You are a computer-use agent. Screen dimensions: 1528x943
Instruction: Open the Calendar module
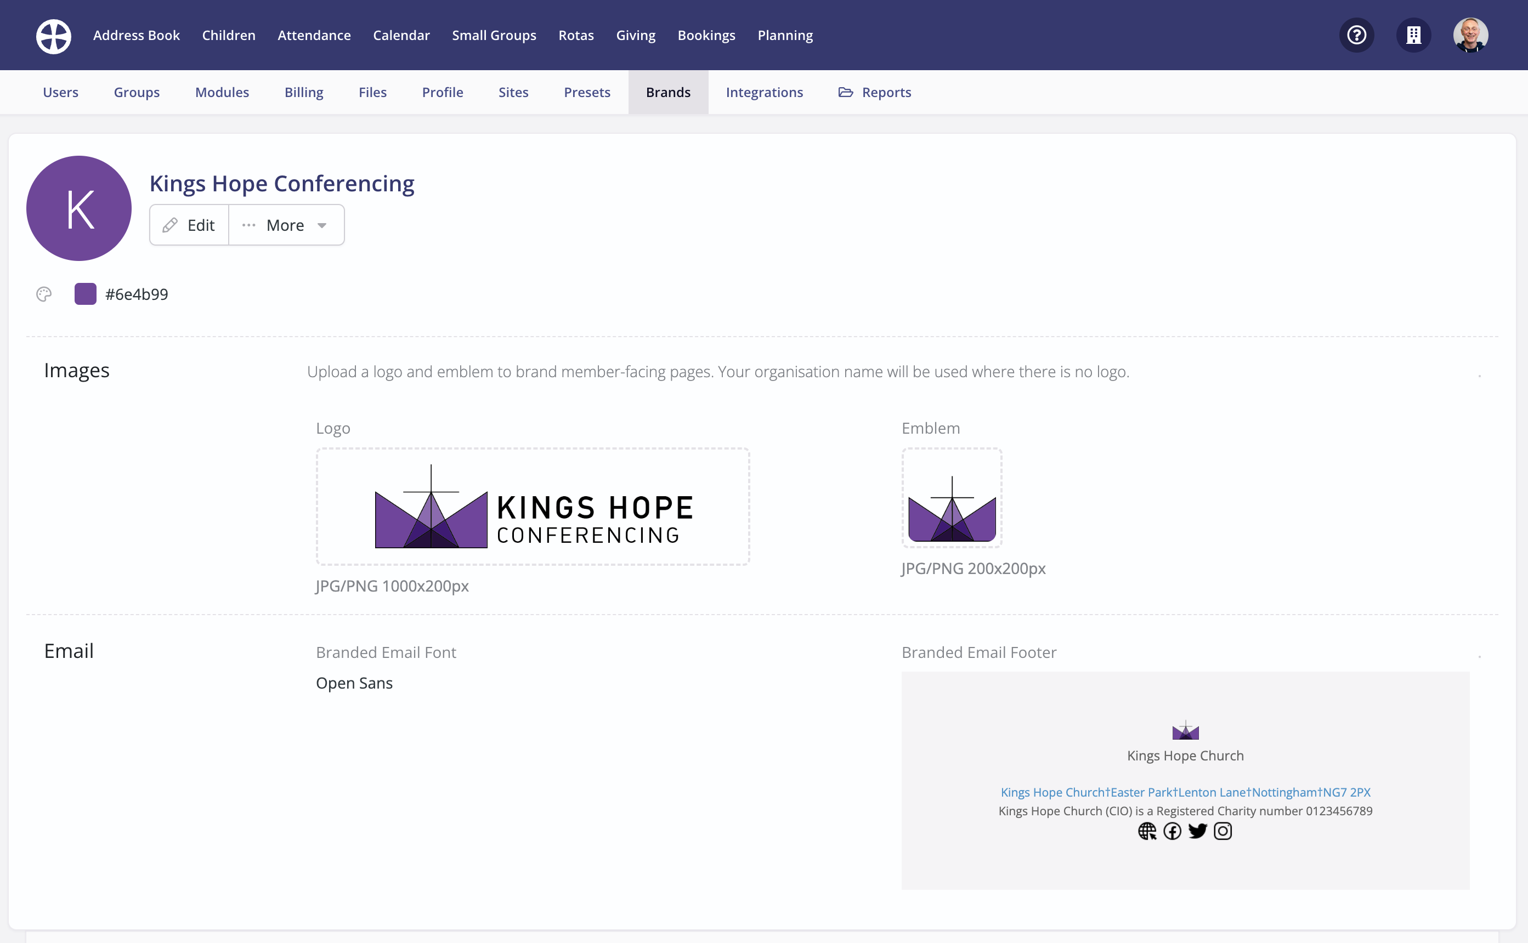pos(402,36)
